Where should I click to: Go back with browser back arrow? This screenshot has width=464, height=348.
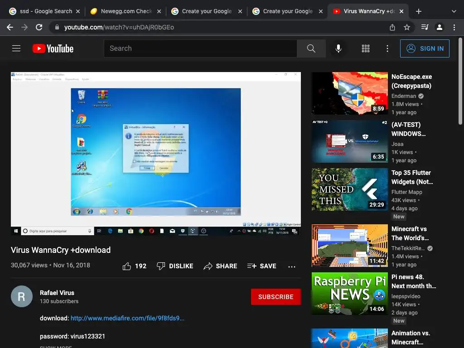click(x=10, y=27)
